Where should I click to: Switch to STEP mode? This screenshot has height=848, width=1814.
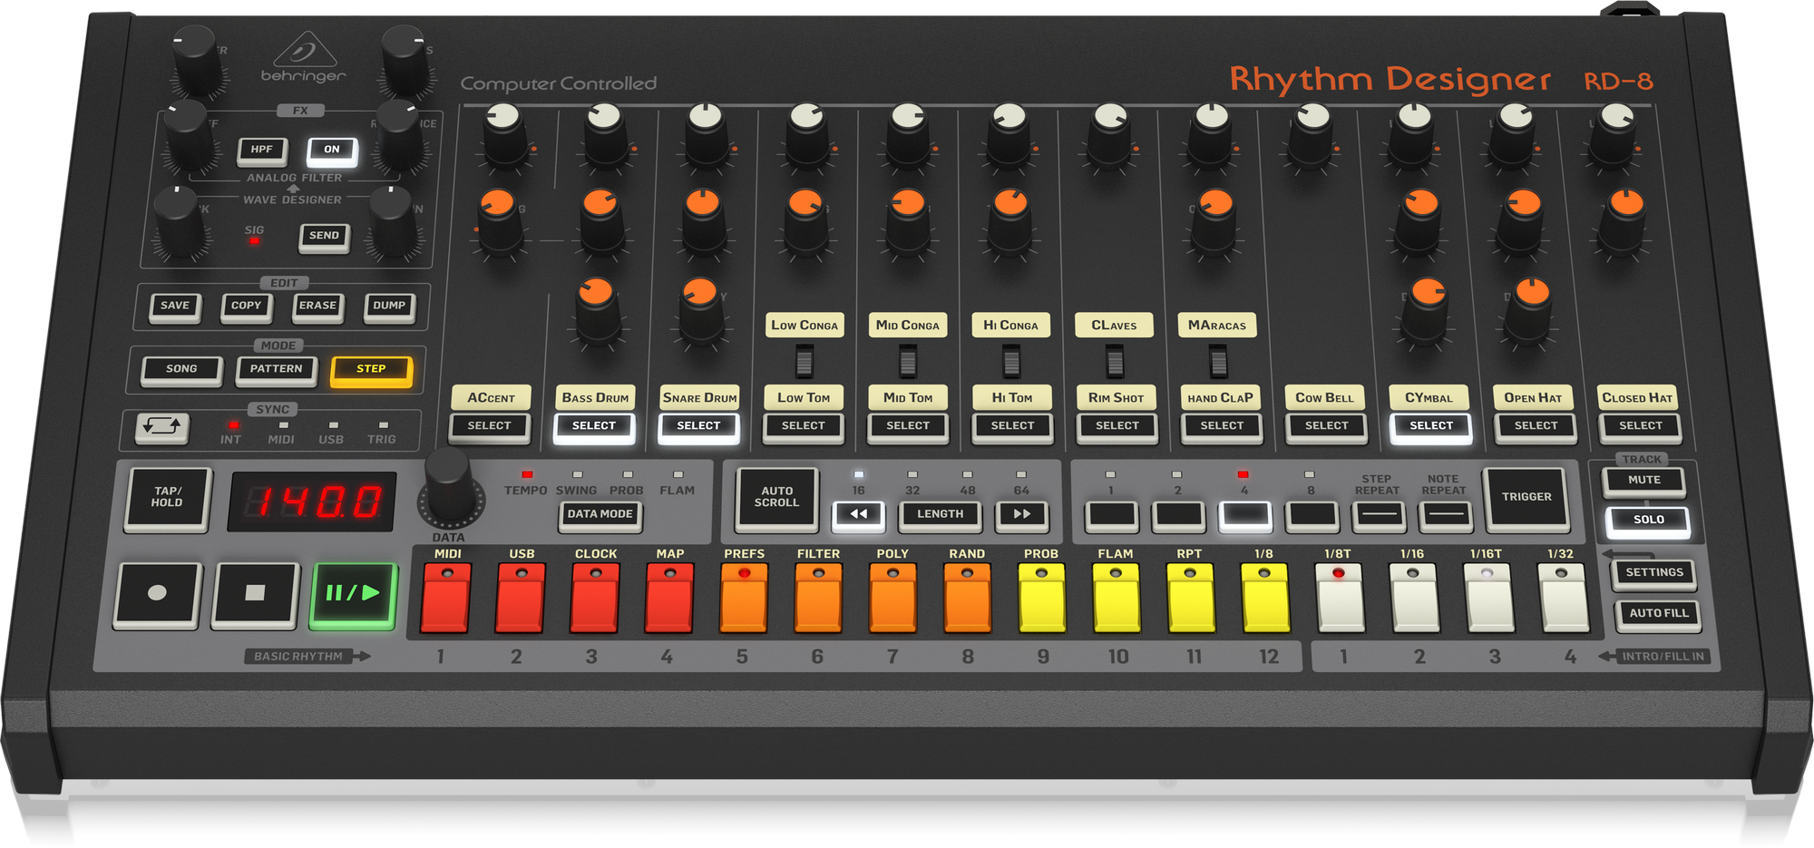(x=371, y=370)
